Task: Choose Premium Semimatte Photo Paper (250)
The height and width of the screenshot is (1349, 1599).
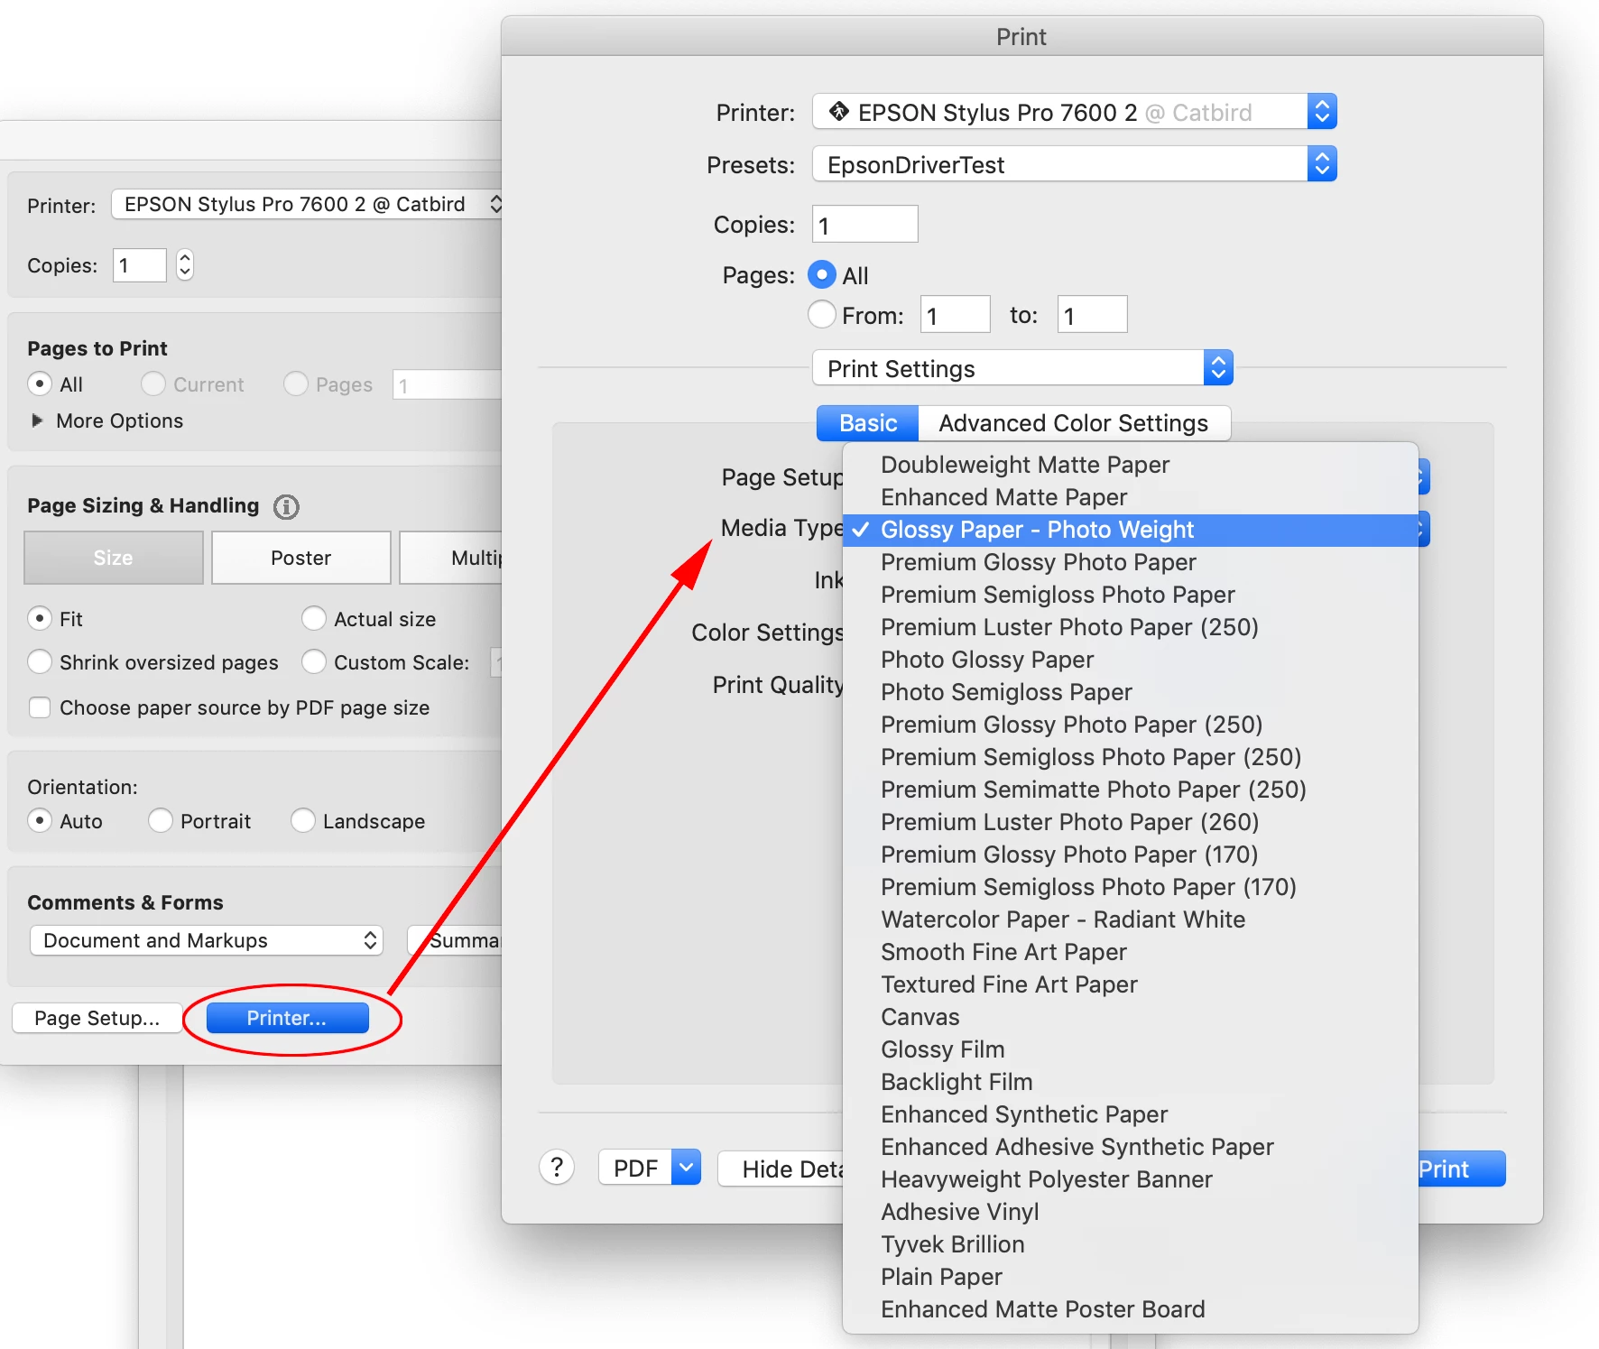Action: pyautogui.click(x=1130, y=790)
